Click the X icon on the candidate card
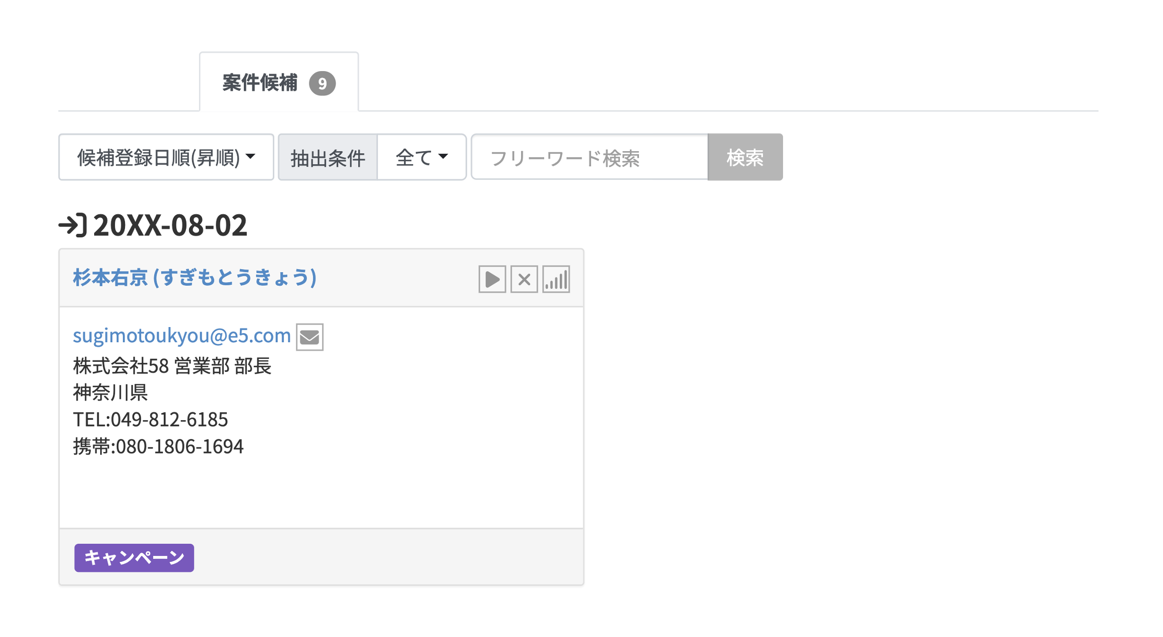 [x=524, y=279]
